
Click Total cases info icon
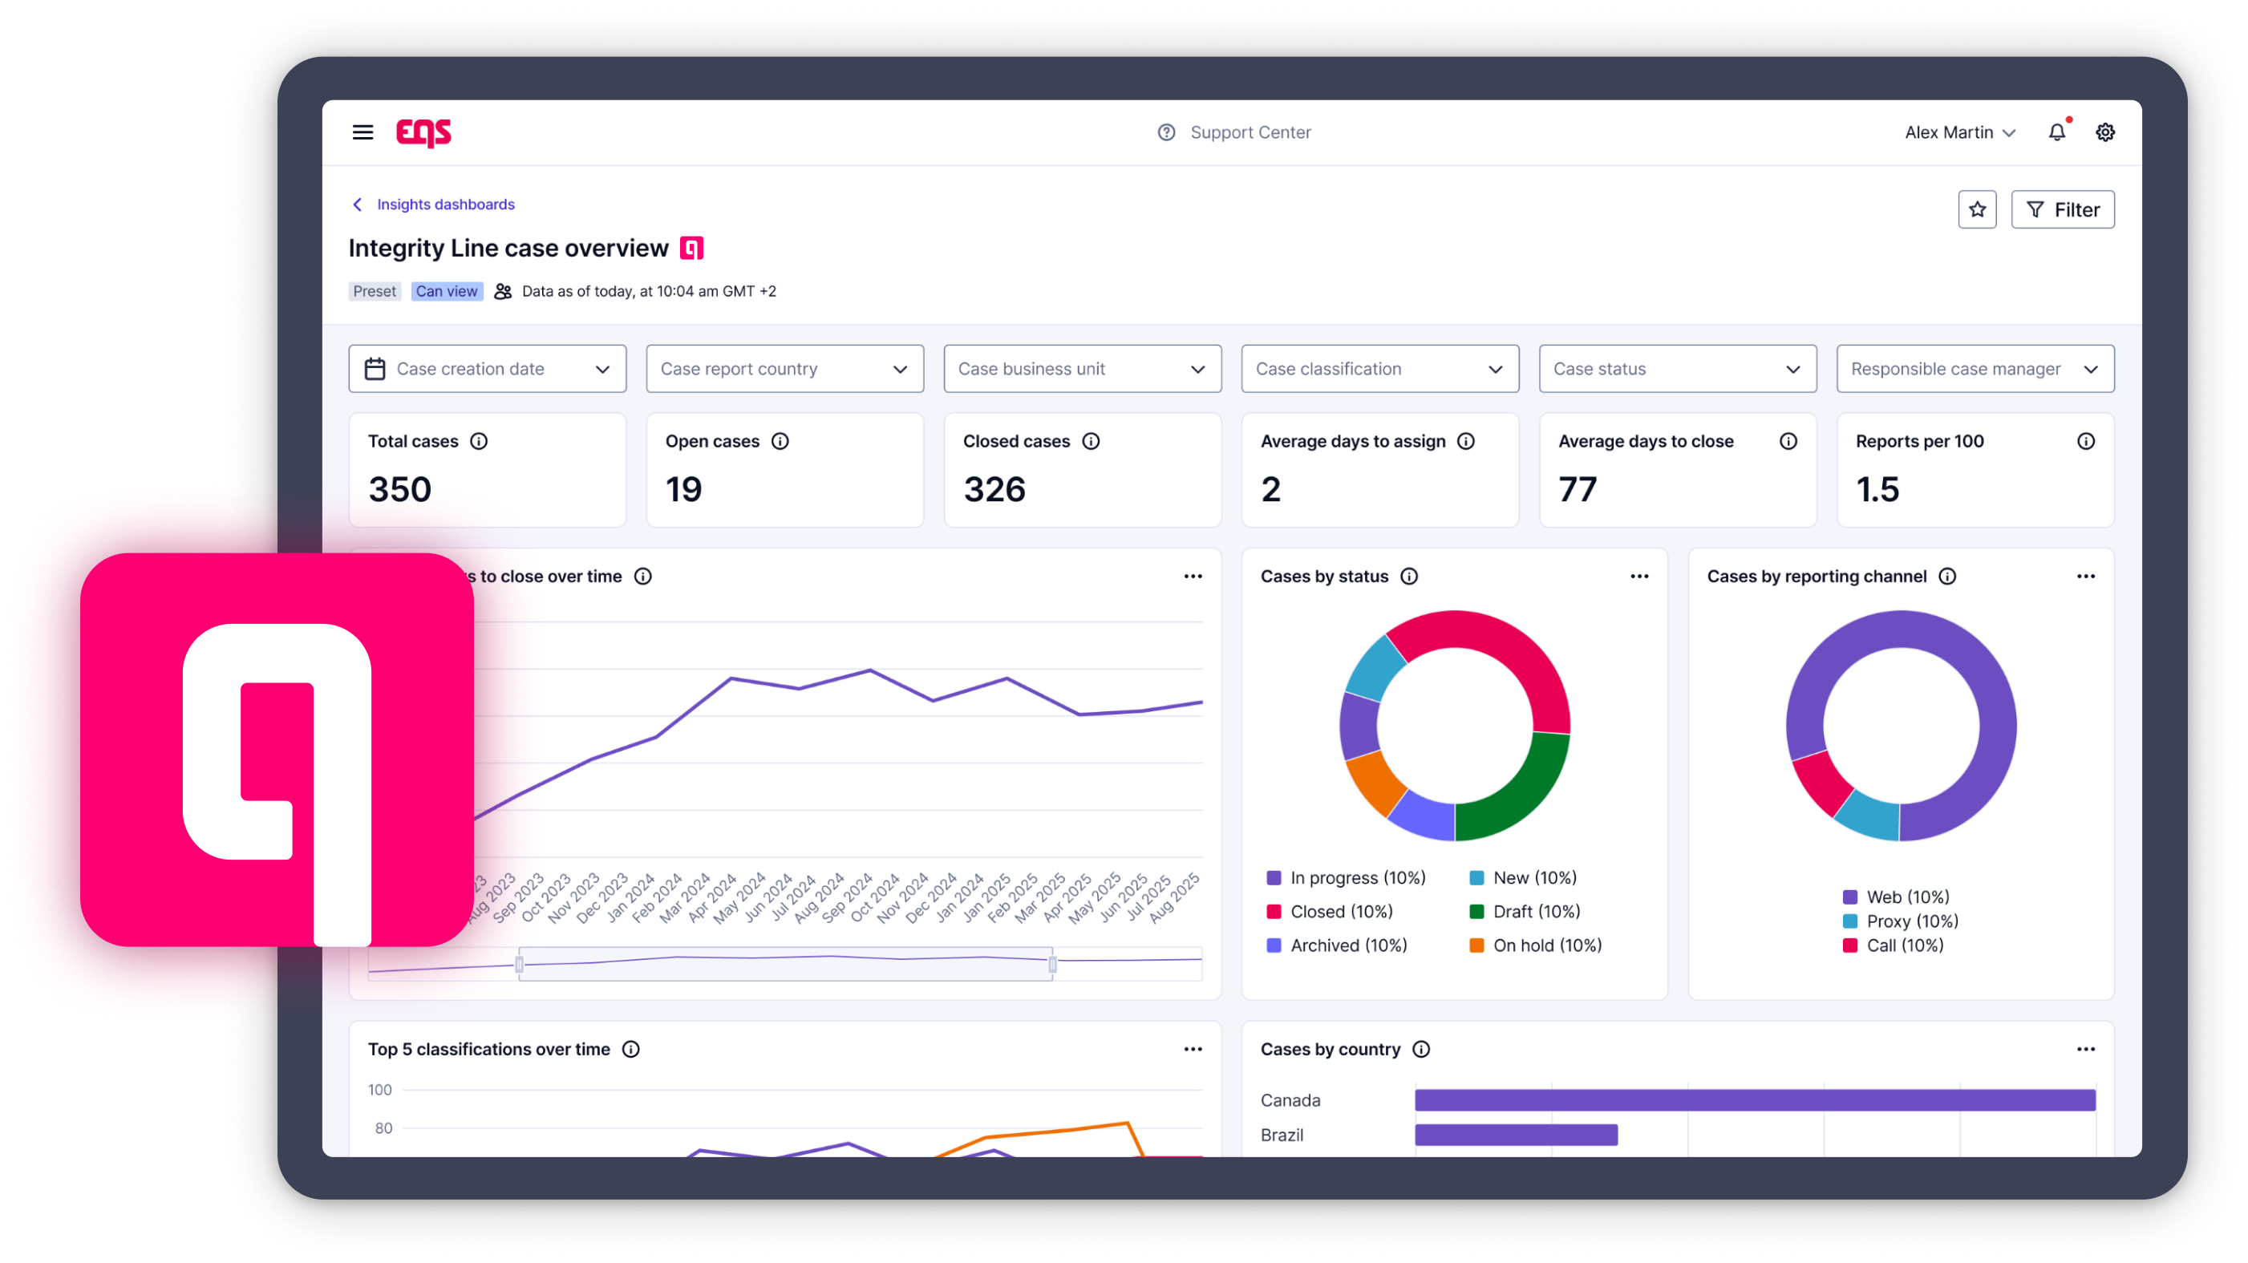coord(479,441)
